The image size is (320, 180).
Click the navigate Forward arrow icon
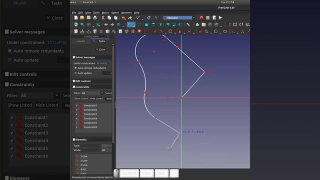112,24
